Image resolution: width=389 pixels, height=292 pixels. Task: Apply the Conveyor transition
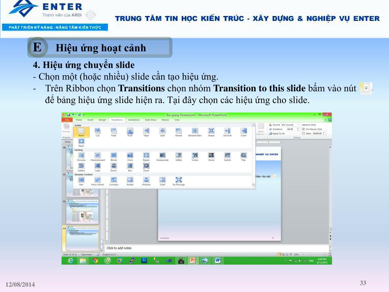114,181
